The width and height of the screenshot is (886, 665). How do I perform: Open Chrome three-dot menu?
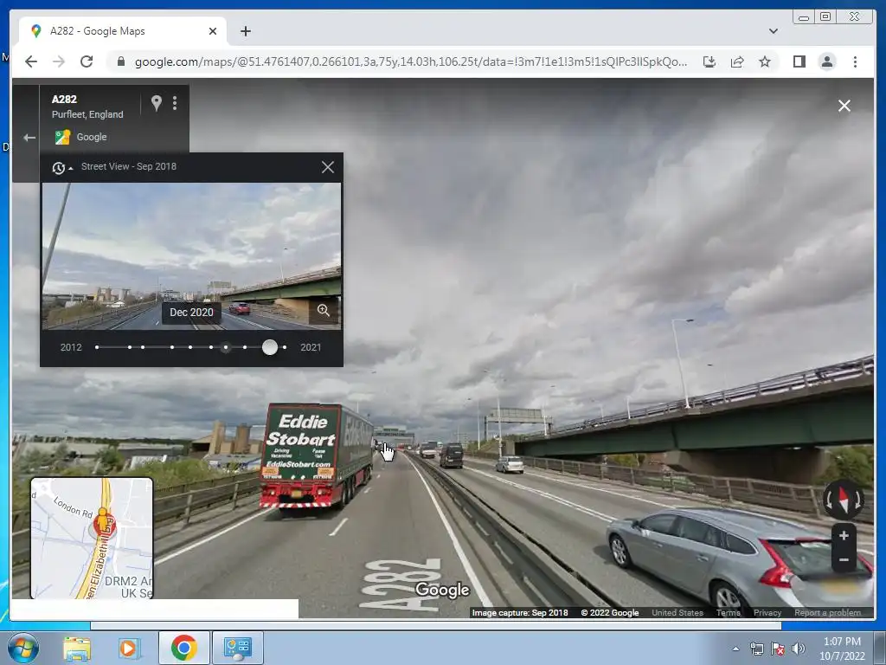click(855, 61)
